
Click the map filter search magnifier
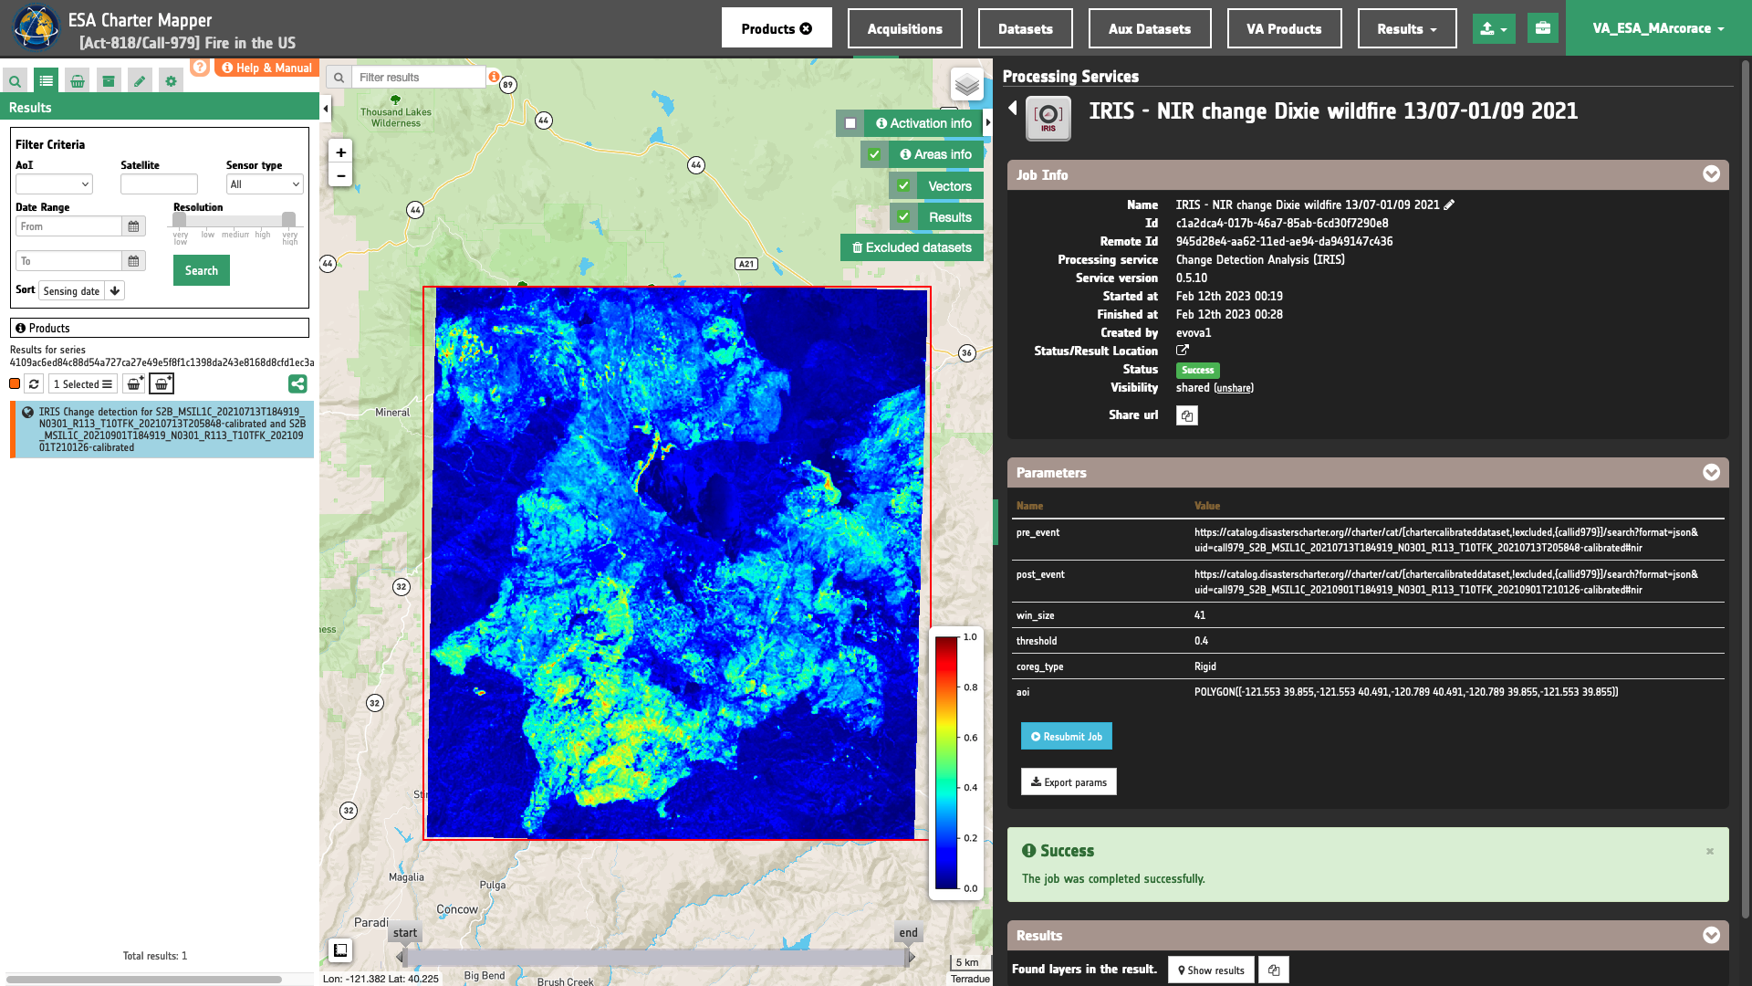(x=339, y=78)
